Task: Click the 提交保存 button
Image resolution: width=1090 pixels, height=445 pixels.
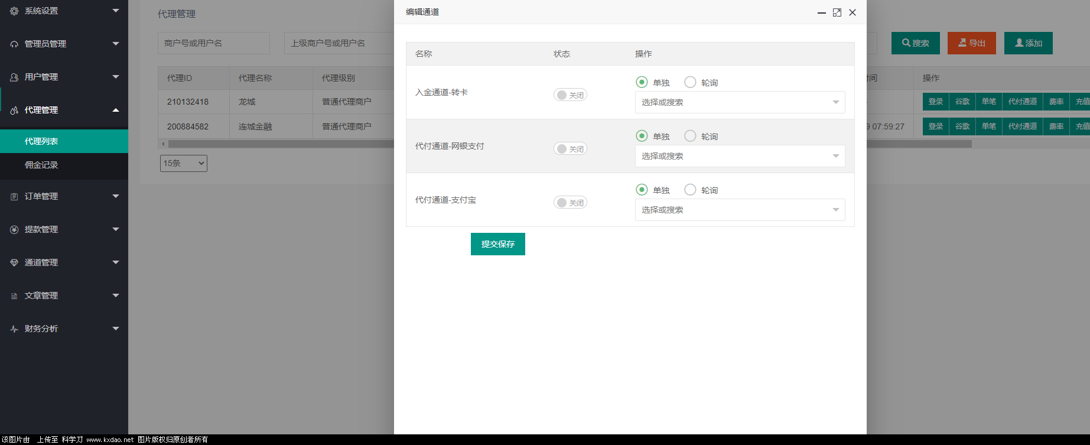Action: click(x=497, y=244)
